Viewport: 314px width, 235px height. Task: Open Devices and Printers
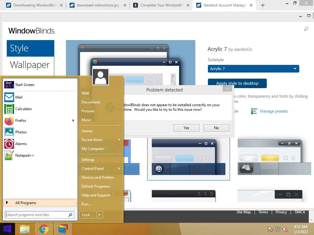98,177
